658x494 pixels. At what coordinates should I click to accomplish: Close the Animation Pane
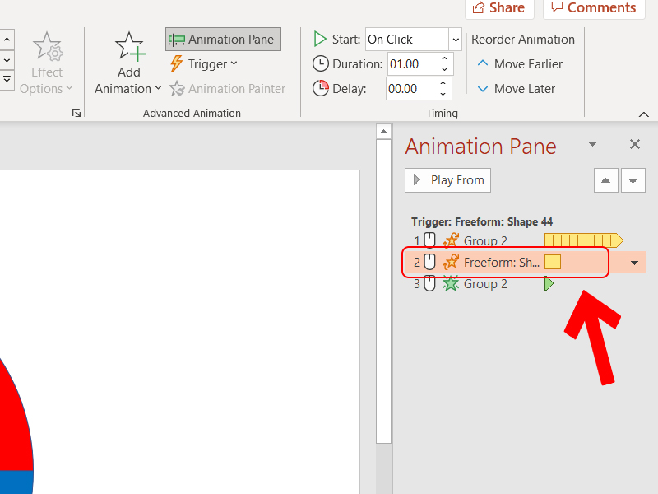point(634,144)
